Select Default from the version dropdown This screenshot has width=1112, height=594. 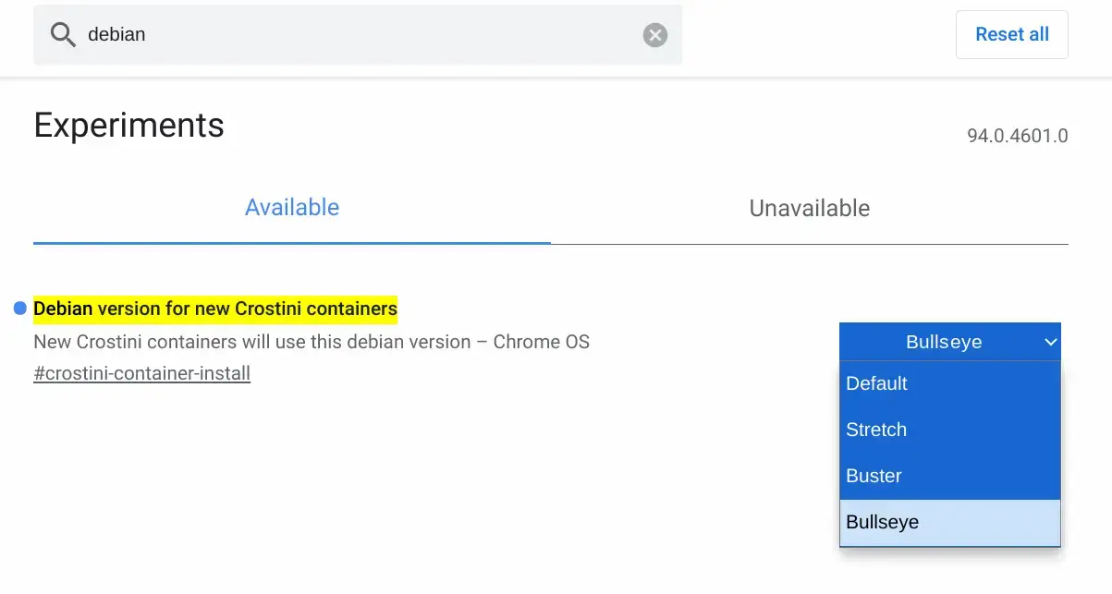click(876, 383)
